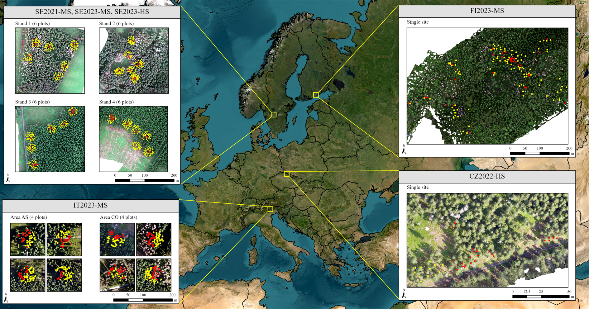589x309 pixels.
Task: Select the SE2021-MS, SE2023-MS, SE2023-HS panel title
Action: (x=92, y=12)
